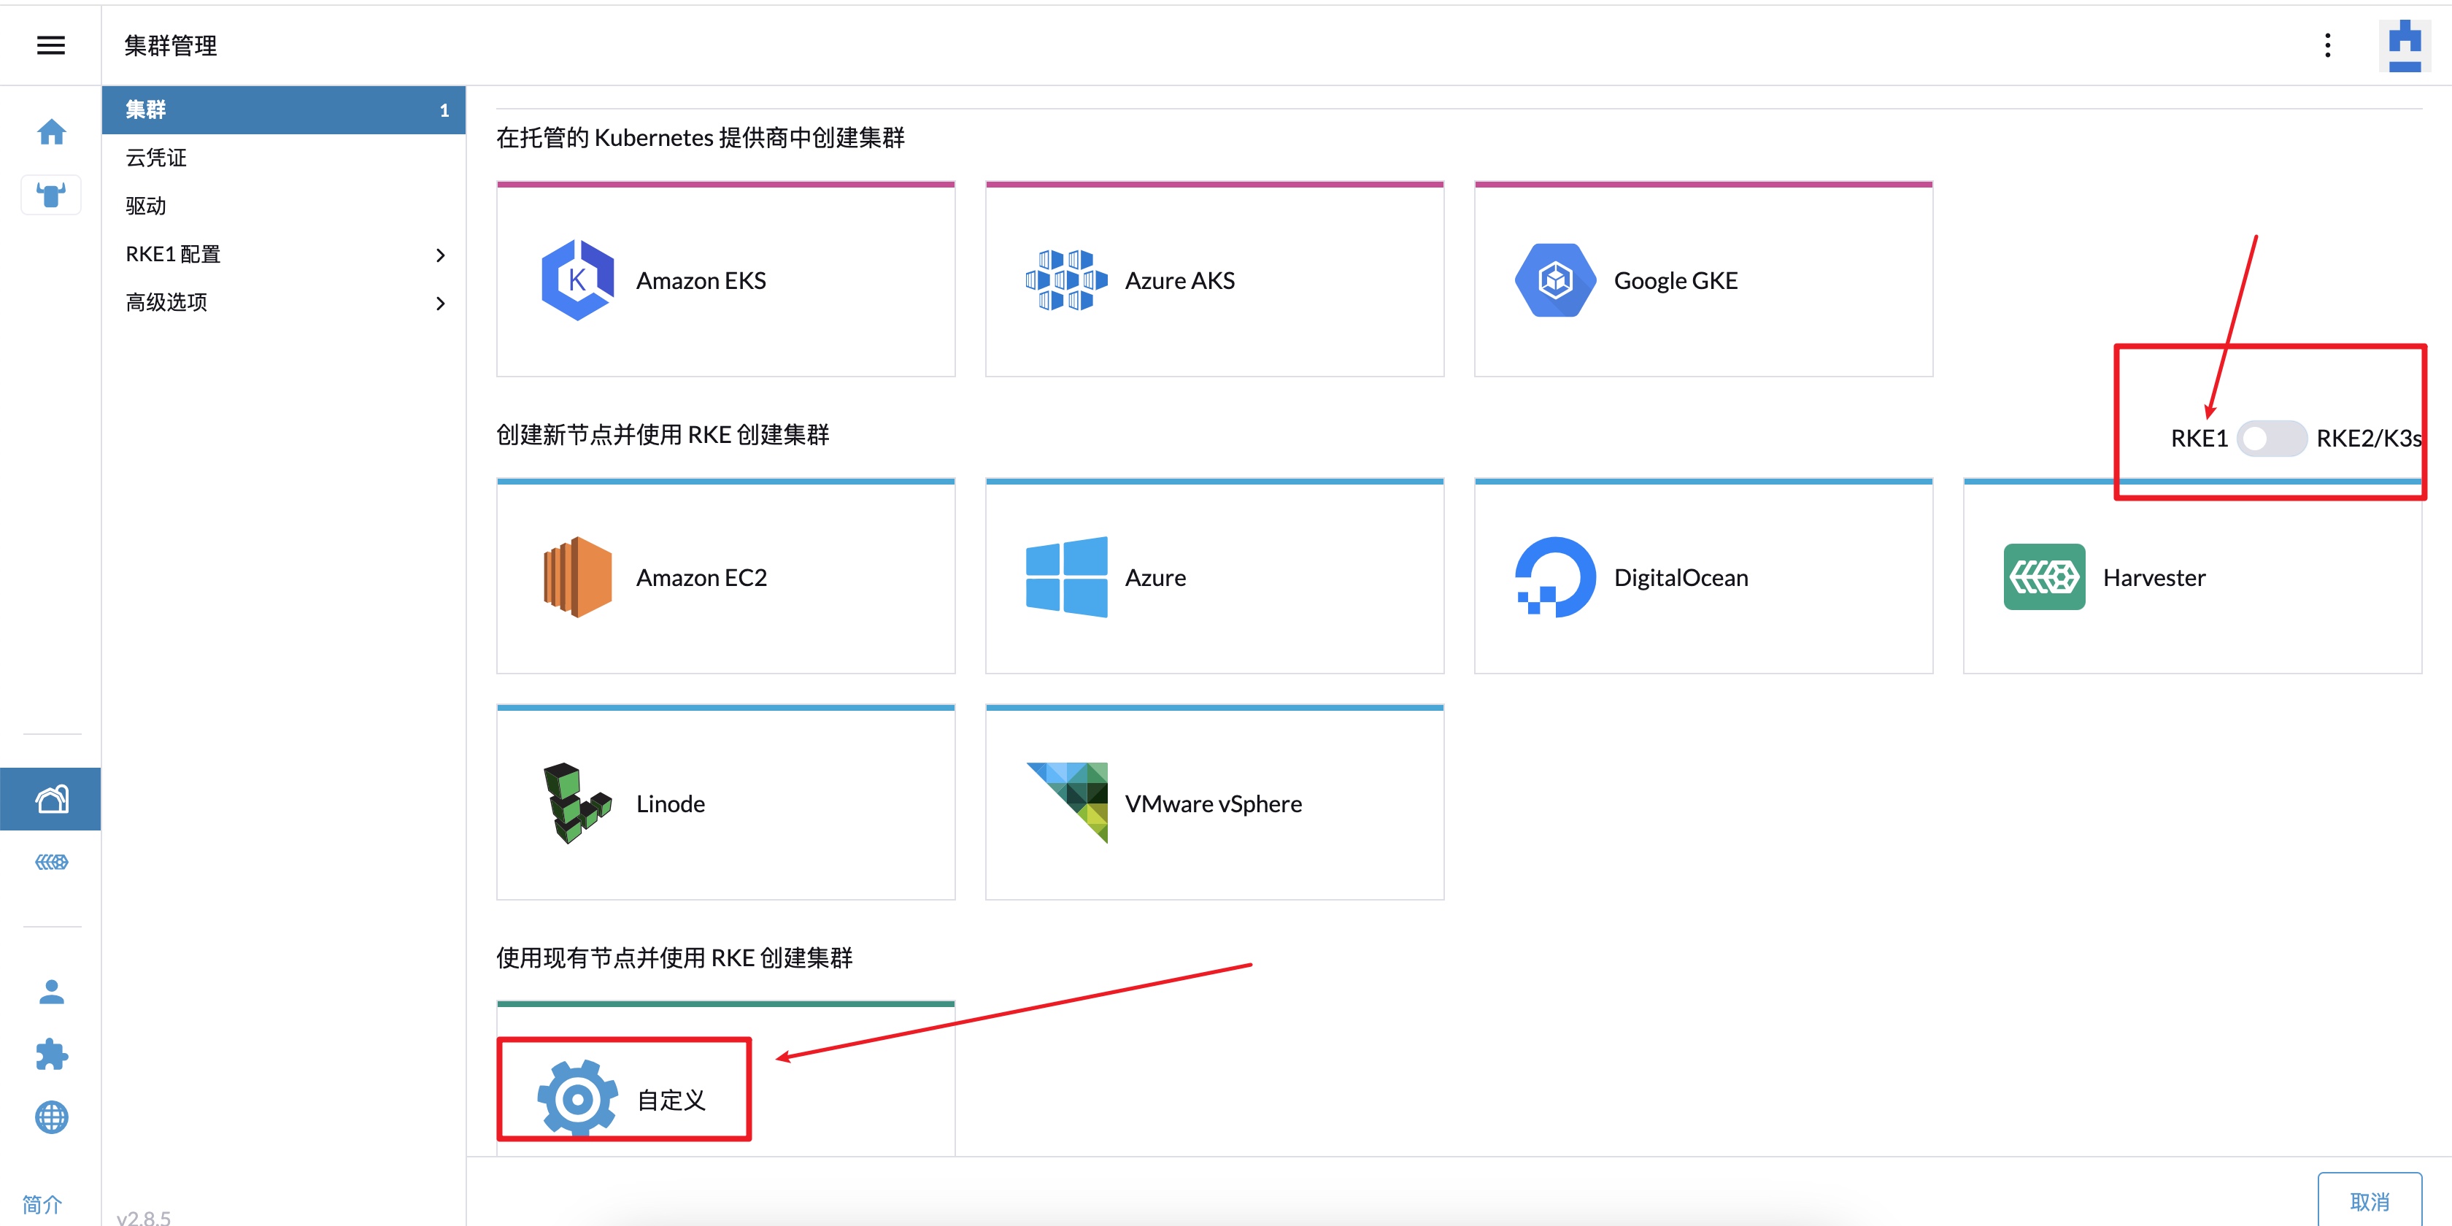Click the Azure Windows logo icon
The width and height of the screenshot is (2452, 1226).
(1066, 577)
